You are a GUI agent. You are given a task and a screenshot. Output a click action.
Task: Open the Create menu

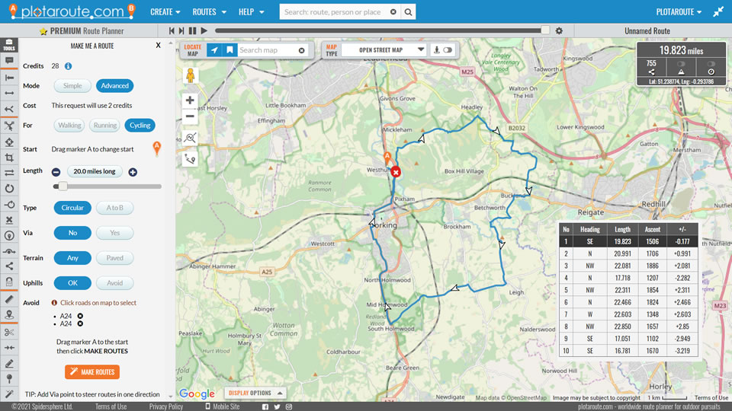(x=165, y=12)
